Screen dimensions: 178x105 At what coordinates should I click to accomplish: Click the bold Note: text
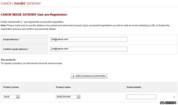point(3,25)
